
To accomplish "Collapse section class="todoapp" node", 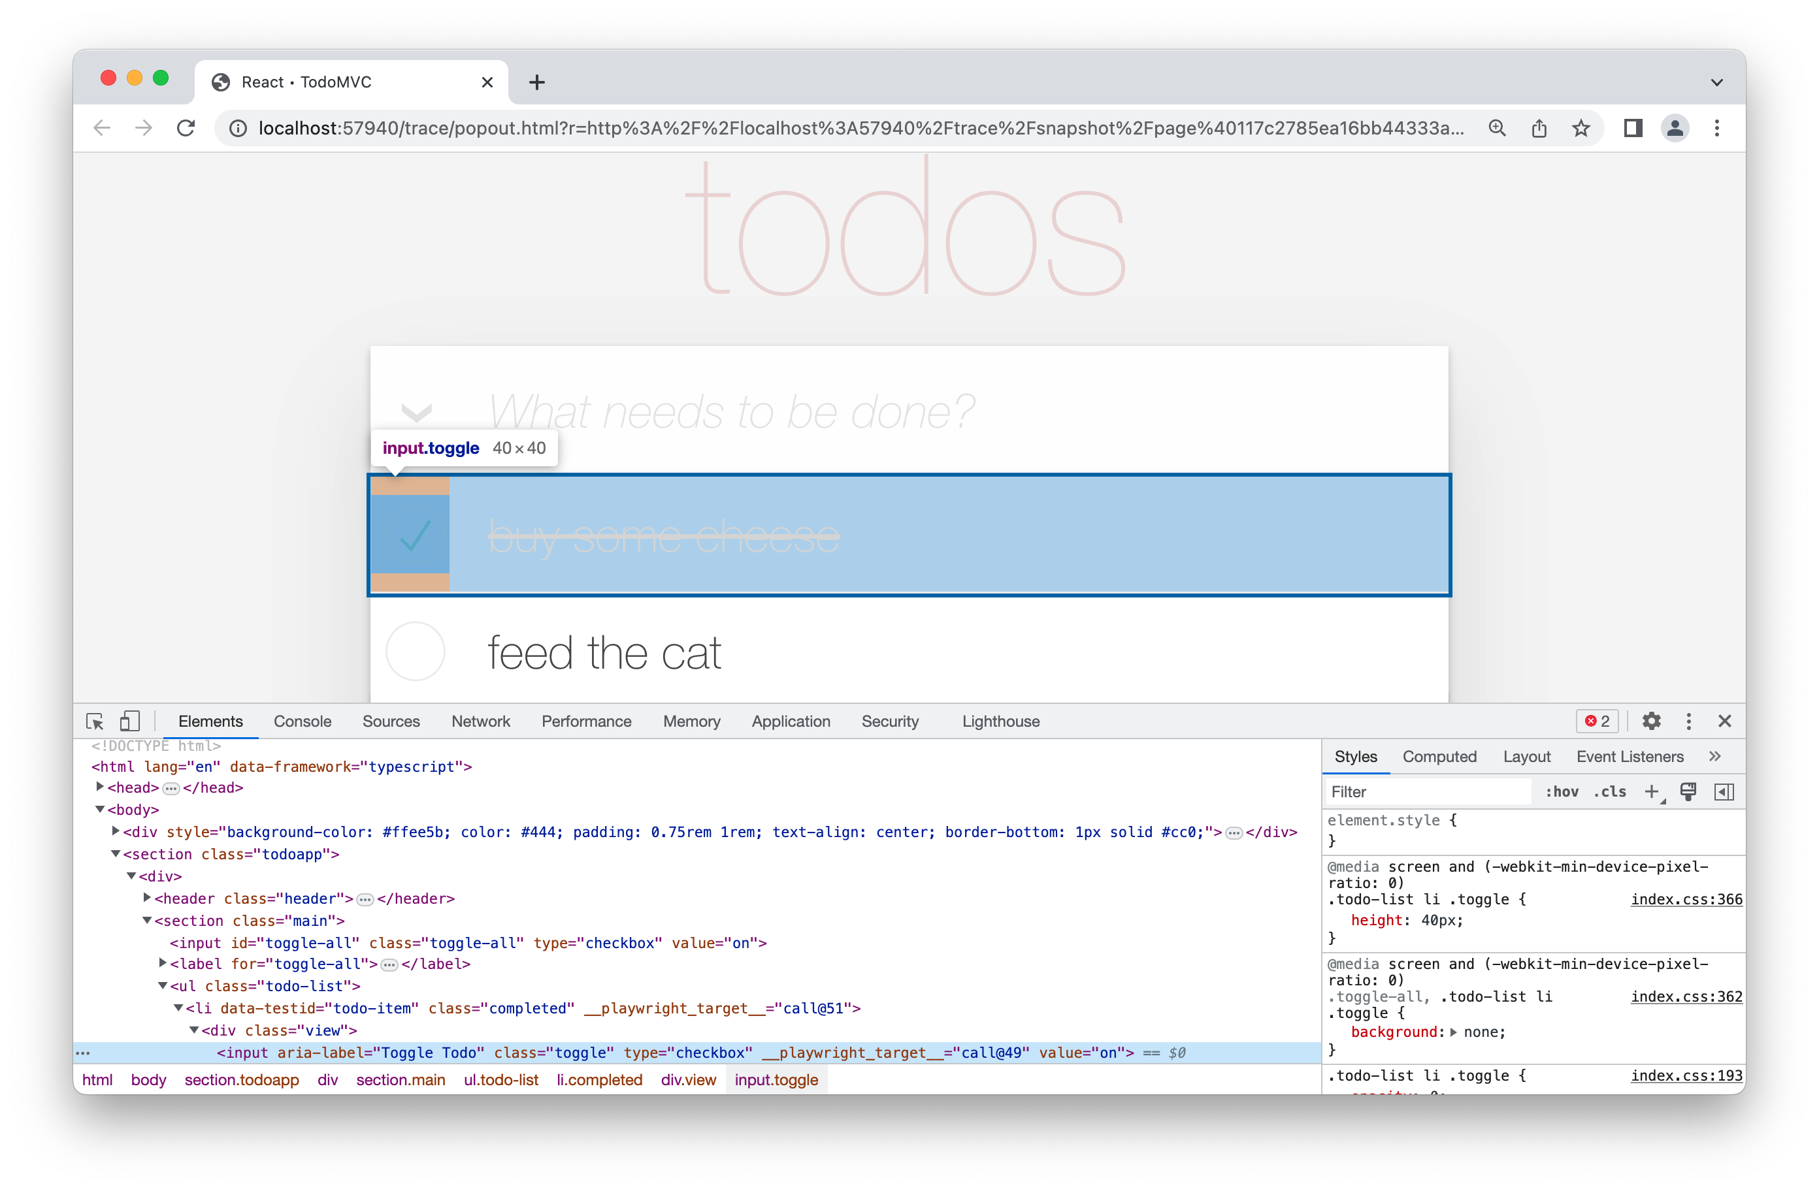I will pos(116,853).
